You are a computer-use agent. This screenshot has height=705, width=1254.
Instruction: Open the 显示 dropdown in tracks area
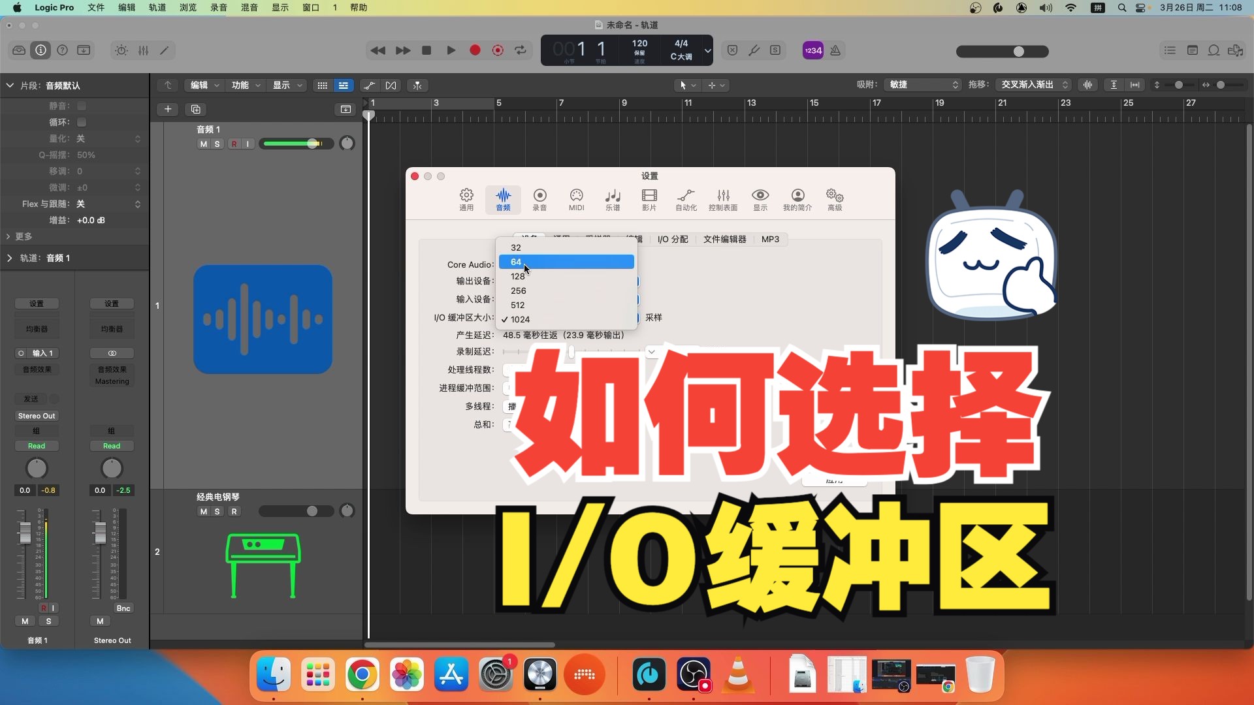(287, 86)
